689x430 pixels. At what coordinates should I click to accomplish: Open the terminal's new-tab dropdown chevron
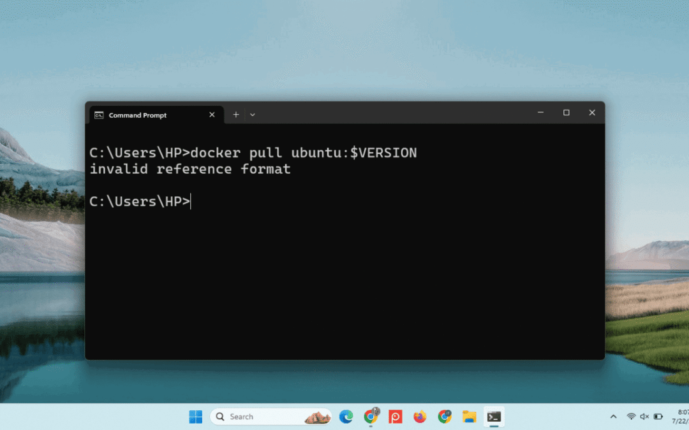tap(253, 114)
